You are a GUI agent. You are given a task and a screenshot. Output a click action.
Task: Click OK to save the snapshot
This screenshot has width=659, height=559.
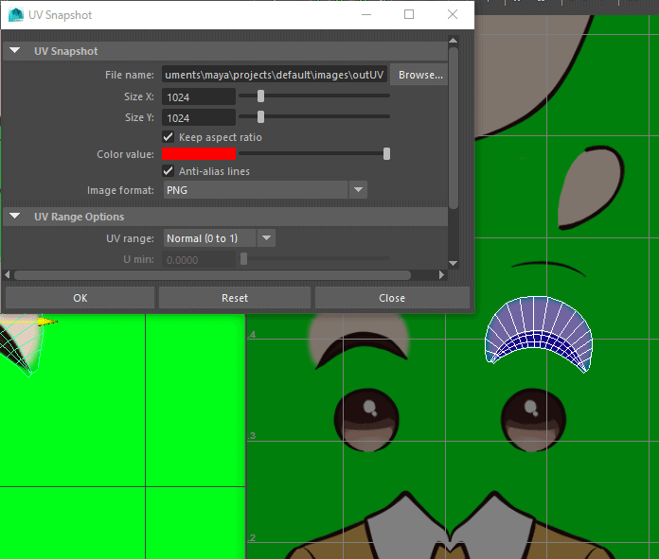pos(80,298)
